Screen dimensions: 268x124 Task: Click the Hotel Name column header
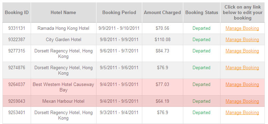click(x=63, y=12)
